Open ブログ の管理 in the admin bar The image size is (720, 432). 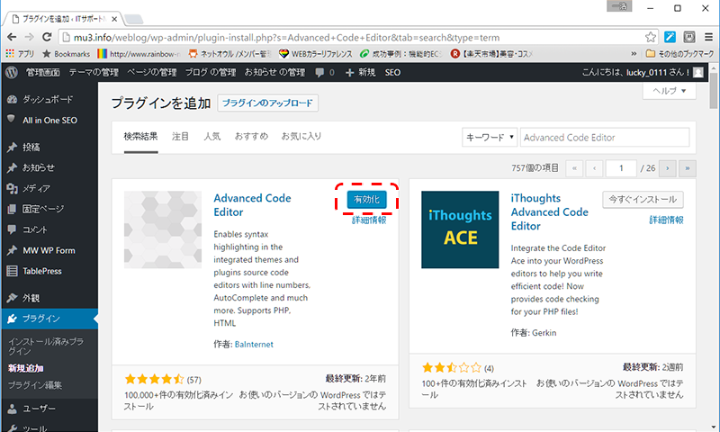pos(211,73)
